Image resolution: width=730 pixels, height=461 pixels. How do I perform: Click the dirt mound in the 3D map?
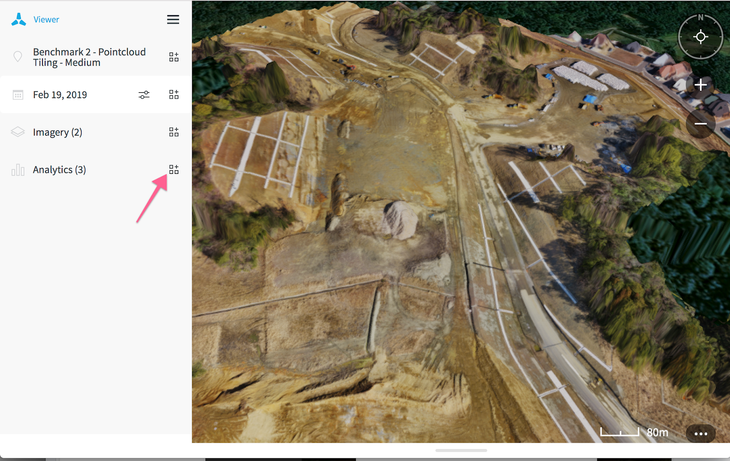click(x=400, y=220)
